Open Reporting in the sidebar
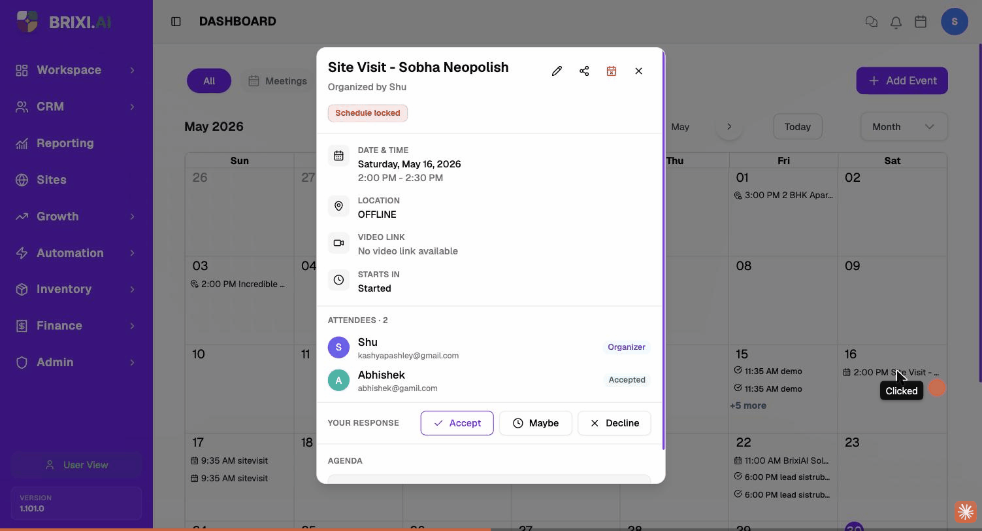 point(76,143)
